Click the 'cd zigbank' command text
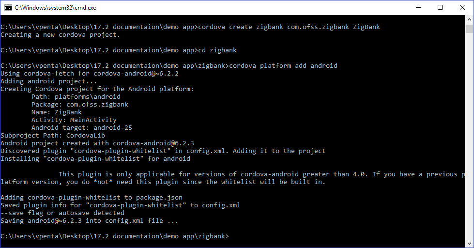The height and width of the screenshot is (248, 474). pos(217,50)
